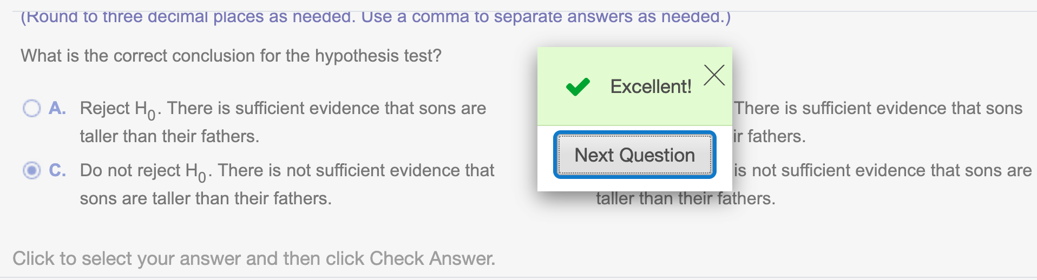Click the partially hidden 'ir fathers.' text
Viewport: 1037px width, 280px height.
pyautogui.click(x=769, y=136)
